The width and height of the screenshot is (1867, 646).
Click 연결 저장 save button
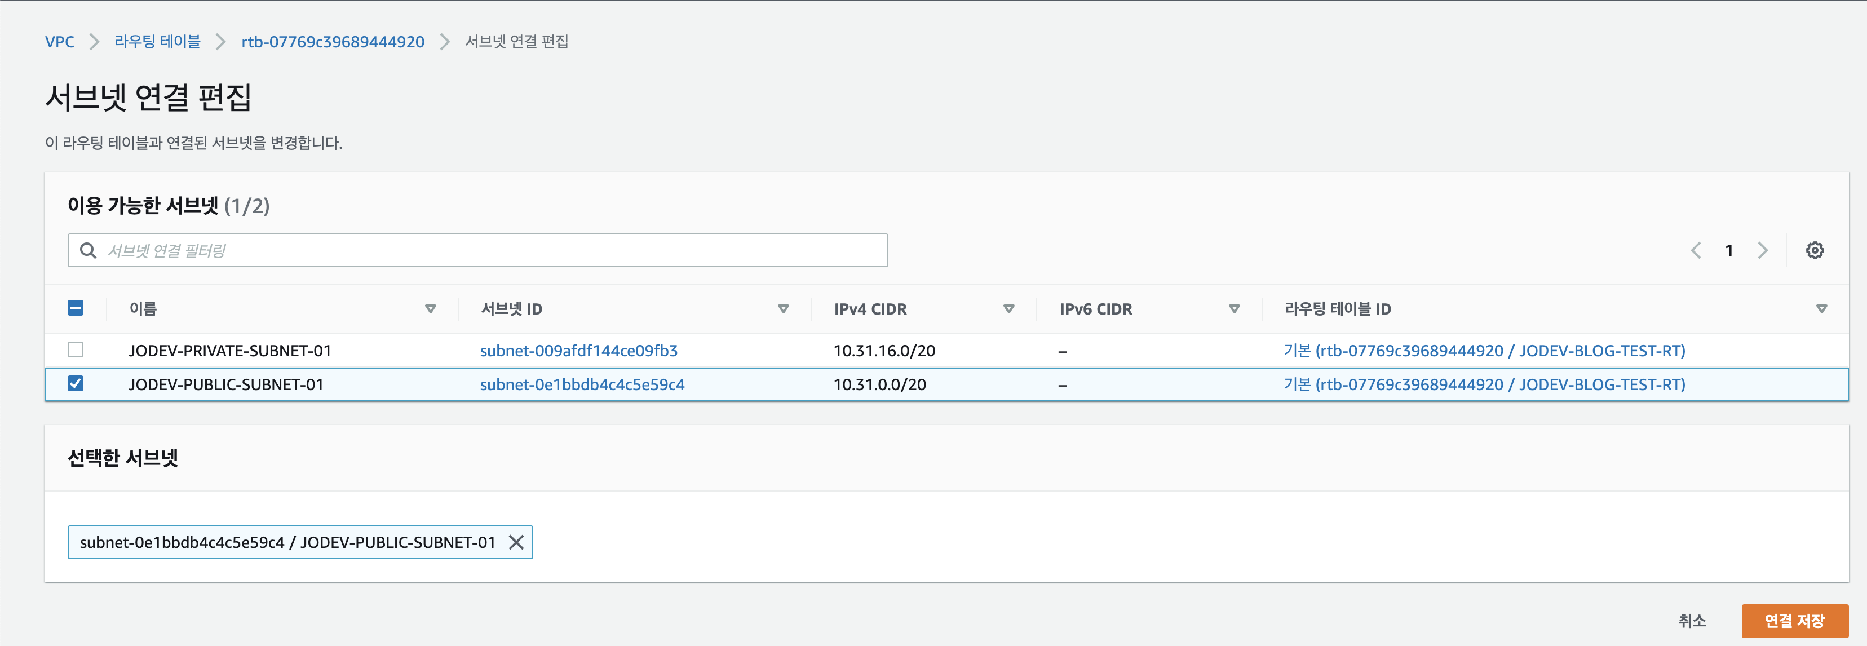coord(1794,621)
